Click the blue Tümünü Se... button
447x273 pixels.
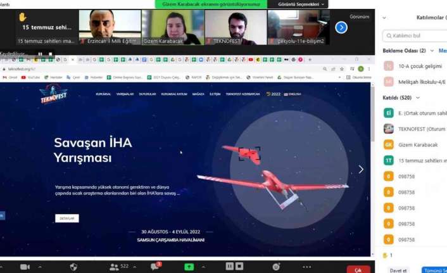tap(434, 270)
